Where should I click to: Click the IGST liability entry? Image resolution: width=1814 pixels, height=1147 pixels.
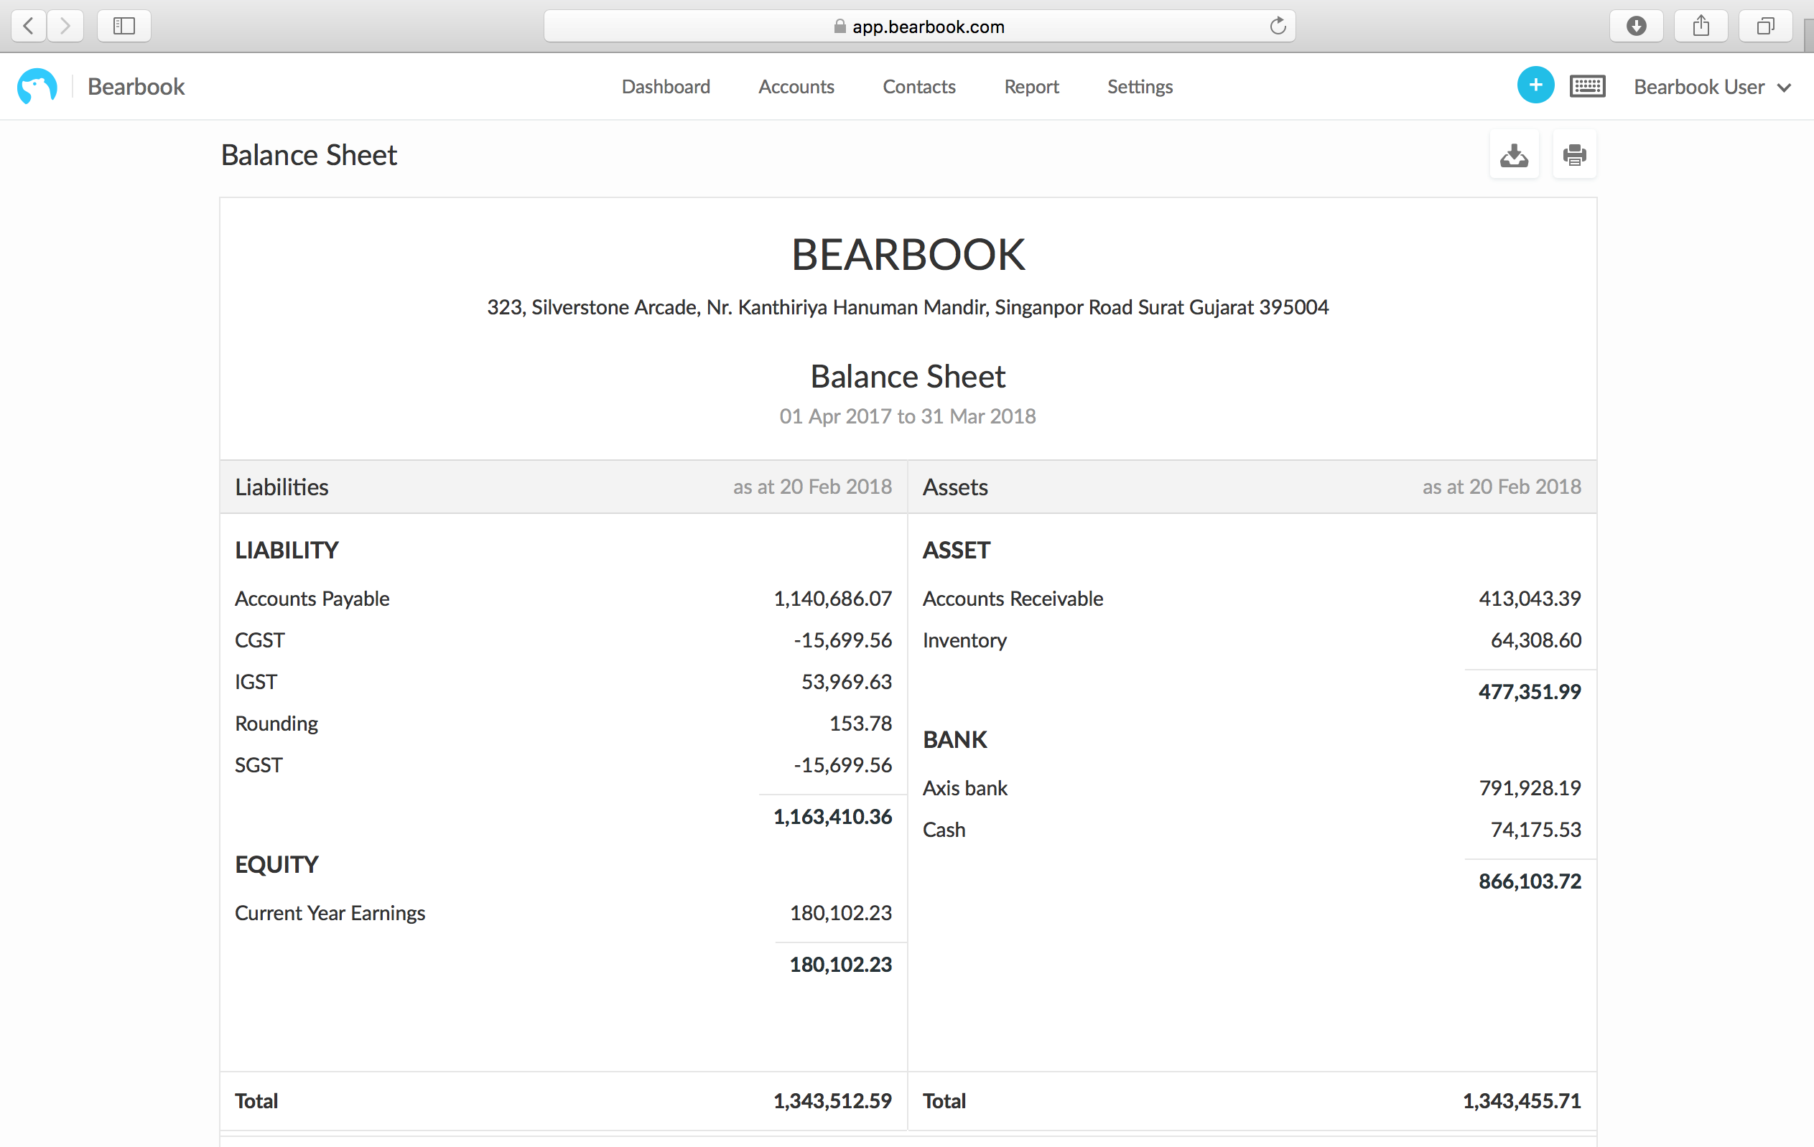pyautogui.click(x=256, y=682)
